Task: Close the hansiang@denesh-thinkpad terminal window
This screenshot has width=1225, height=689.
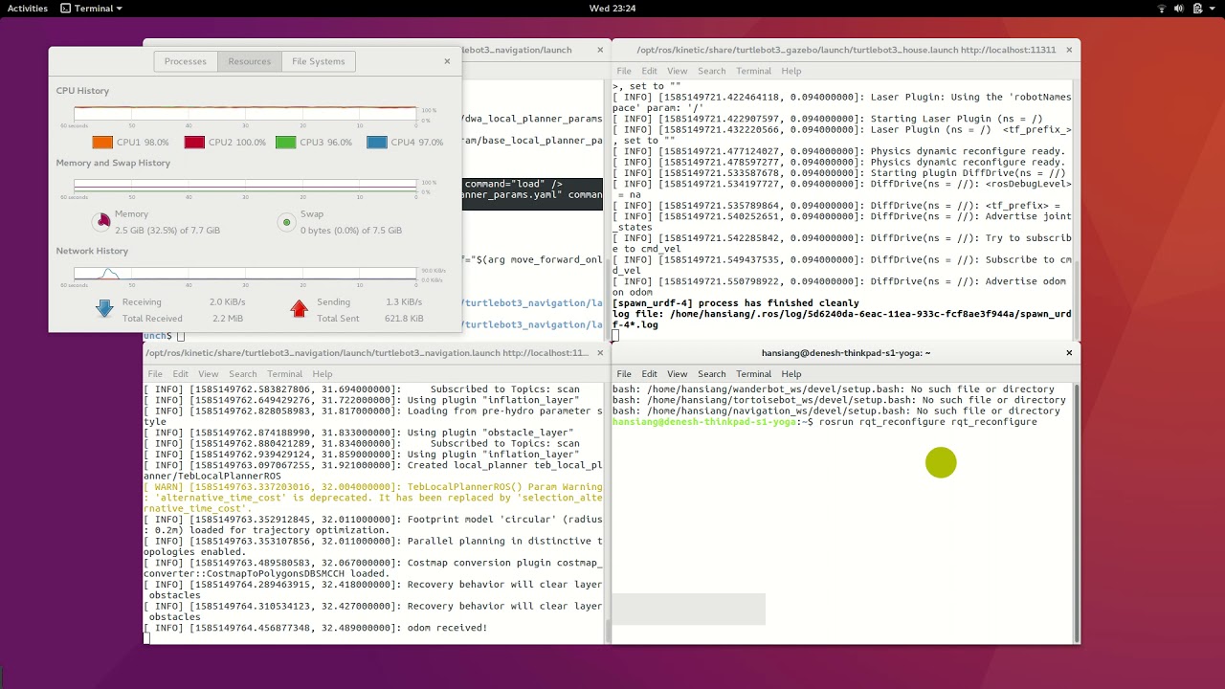Action: point(1069,353)
